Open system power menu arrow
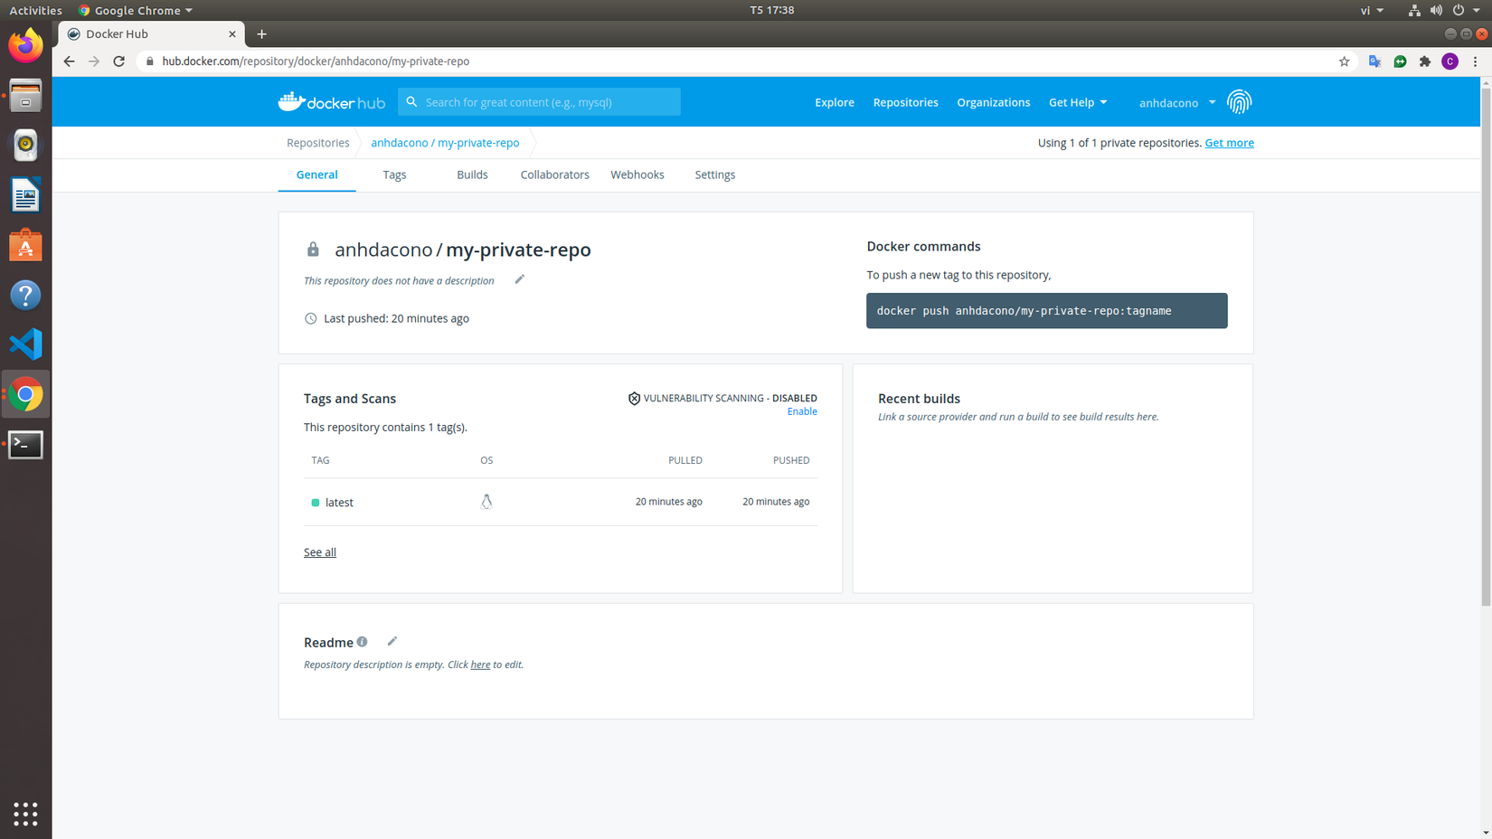The height and width of the screenshot is (839, 1492). pyautogui.click(x=1477, y=10)
